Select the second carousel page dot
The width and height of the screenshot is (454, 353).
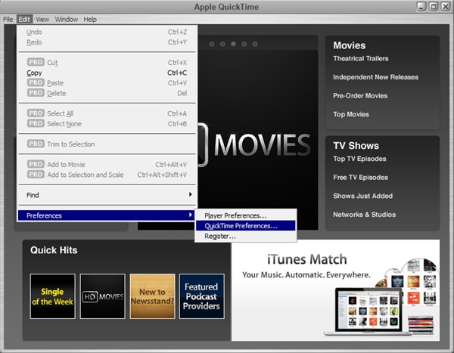[x=222, y=44]
